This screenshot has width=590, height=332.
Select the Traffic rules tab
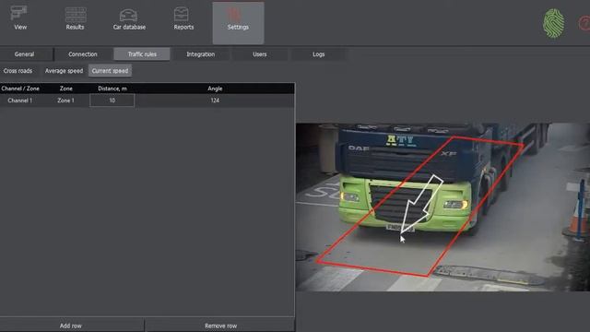[142, 54]
